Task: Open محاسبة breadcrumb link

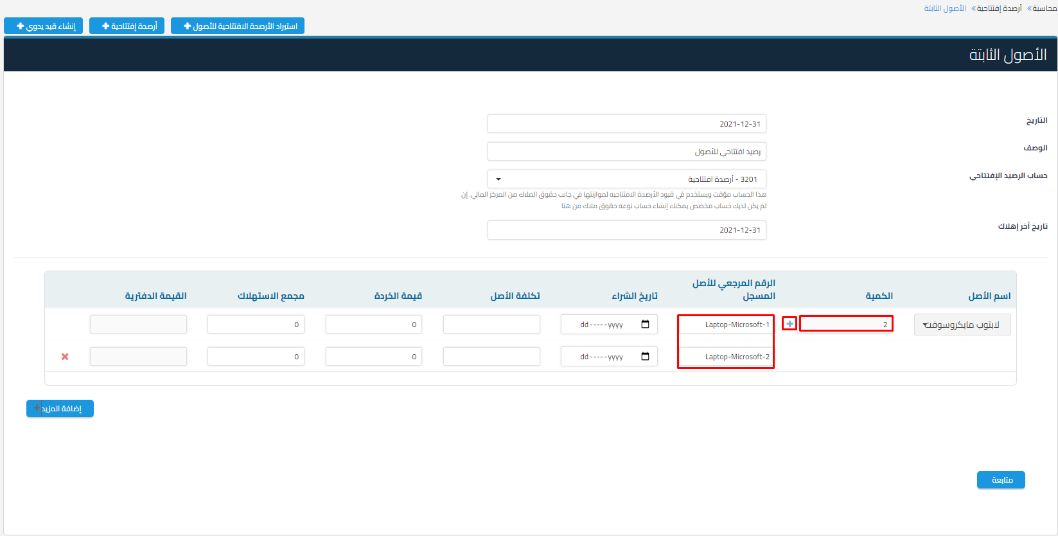Action: click(x=1045, y=8)
